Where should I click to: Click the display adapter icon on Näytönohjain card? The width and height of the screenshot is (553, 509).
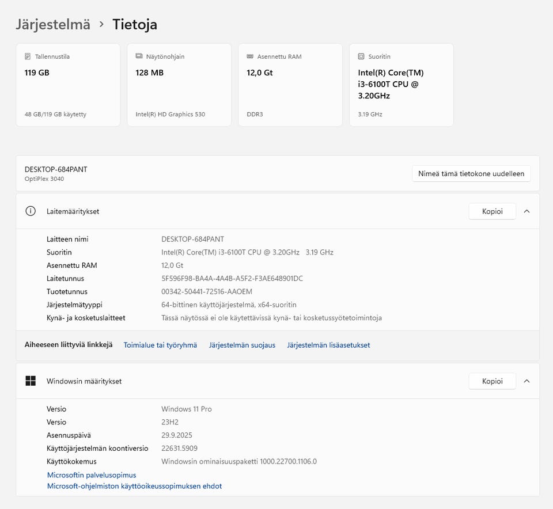(139, 56)
